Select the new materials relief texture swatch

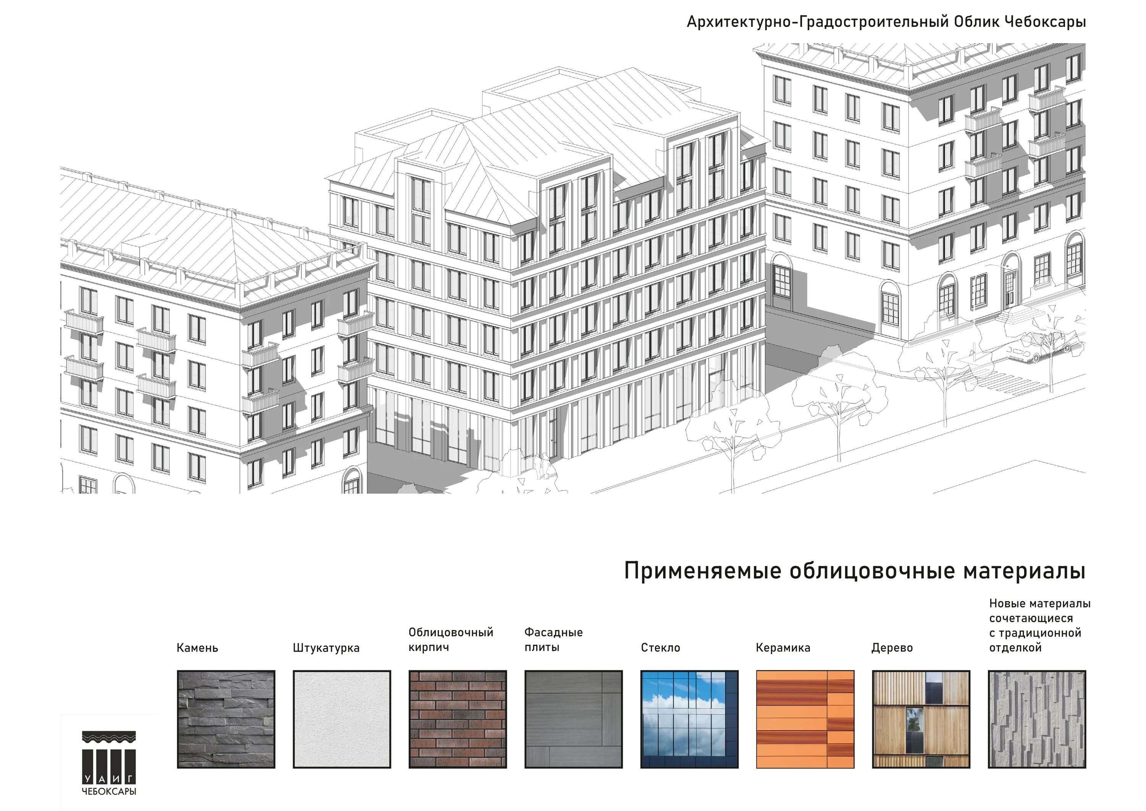(x=1037, y=719)
